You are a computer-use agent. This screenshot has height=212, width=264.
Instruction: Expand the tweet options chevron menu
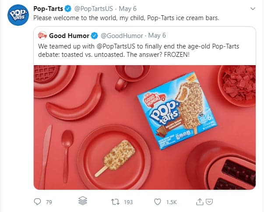[x=253, y=9]
